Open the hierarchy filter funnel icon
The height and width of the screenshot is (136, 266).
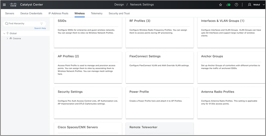tap(42, 24)
